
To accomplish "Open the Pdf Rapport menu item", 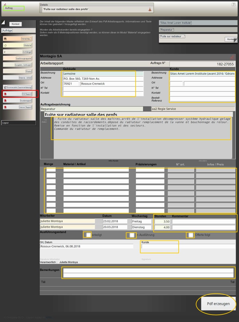I will coord(27,94).
